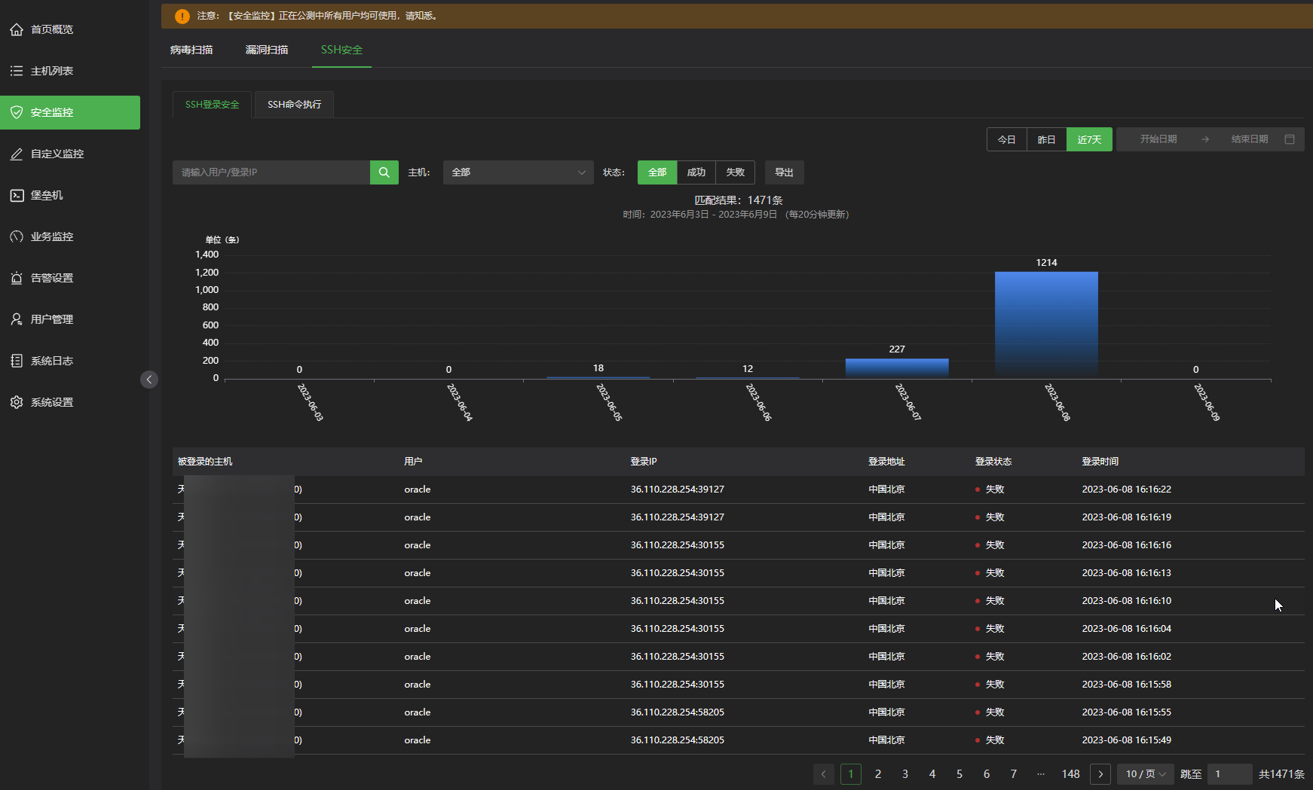Image resolution: width=1313 pixels, height=790 pixels.
Task: Go to page 2 of results
Action: (877, 774)
